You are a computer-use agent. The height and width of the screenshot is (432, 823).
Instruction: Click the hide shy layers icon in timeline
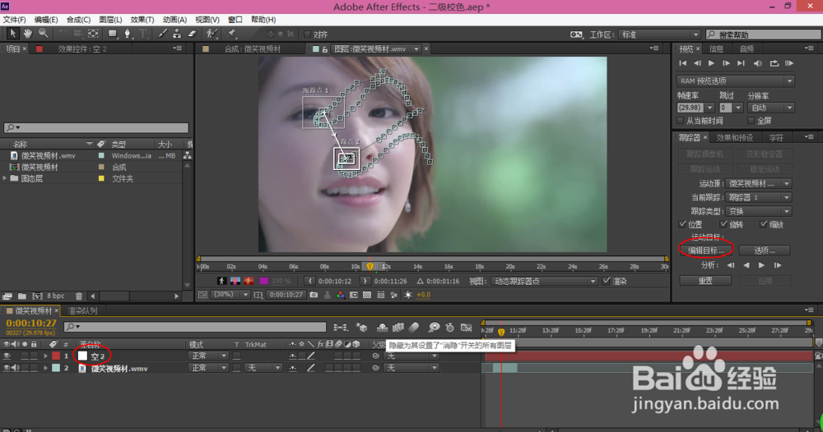(x=382, y=327)
